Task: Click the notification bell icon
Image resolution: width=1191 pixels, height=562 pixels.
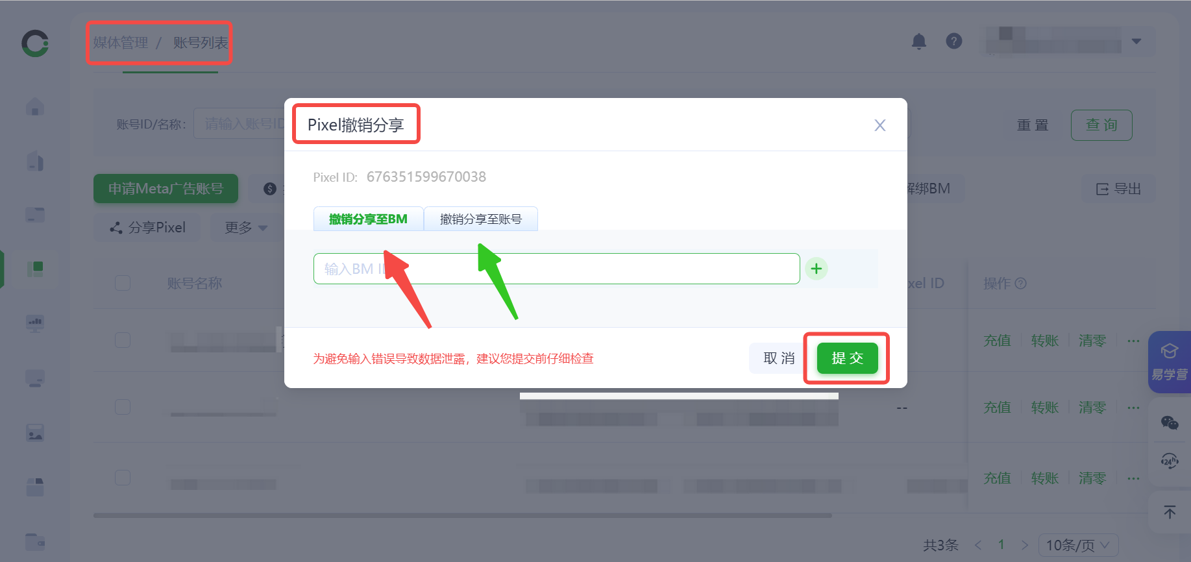Action: pos(918,42)
